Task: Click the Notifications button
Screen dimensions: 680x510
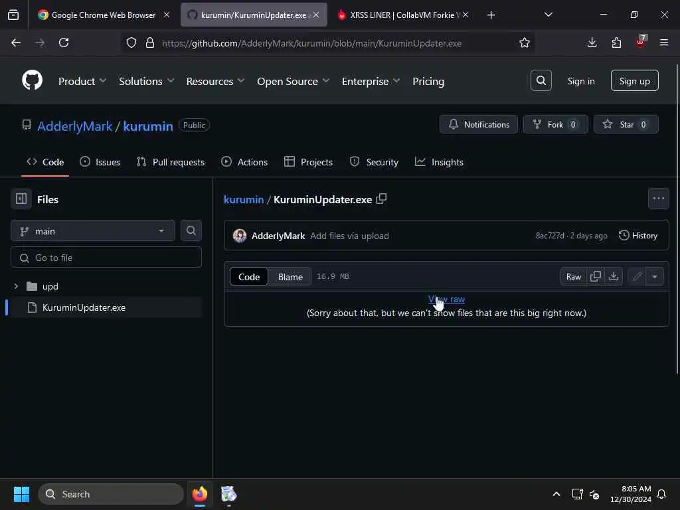Action: point(478,124)
